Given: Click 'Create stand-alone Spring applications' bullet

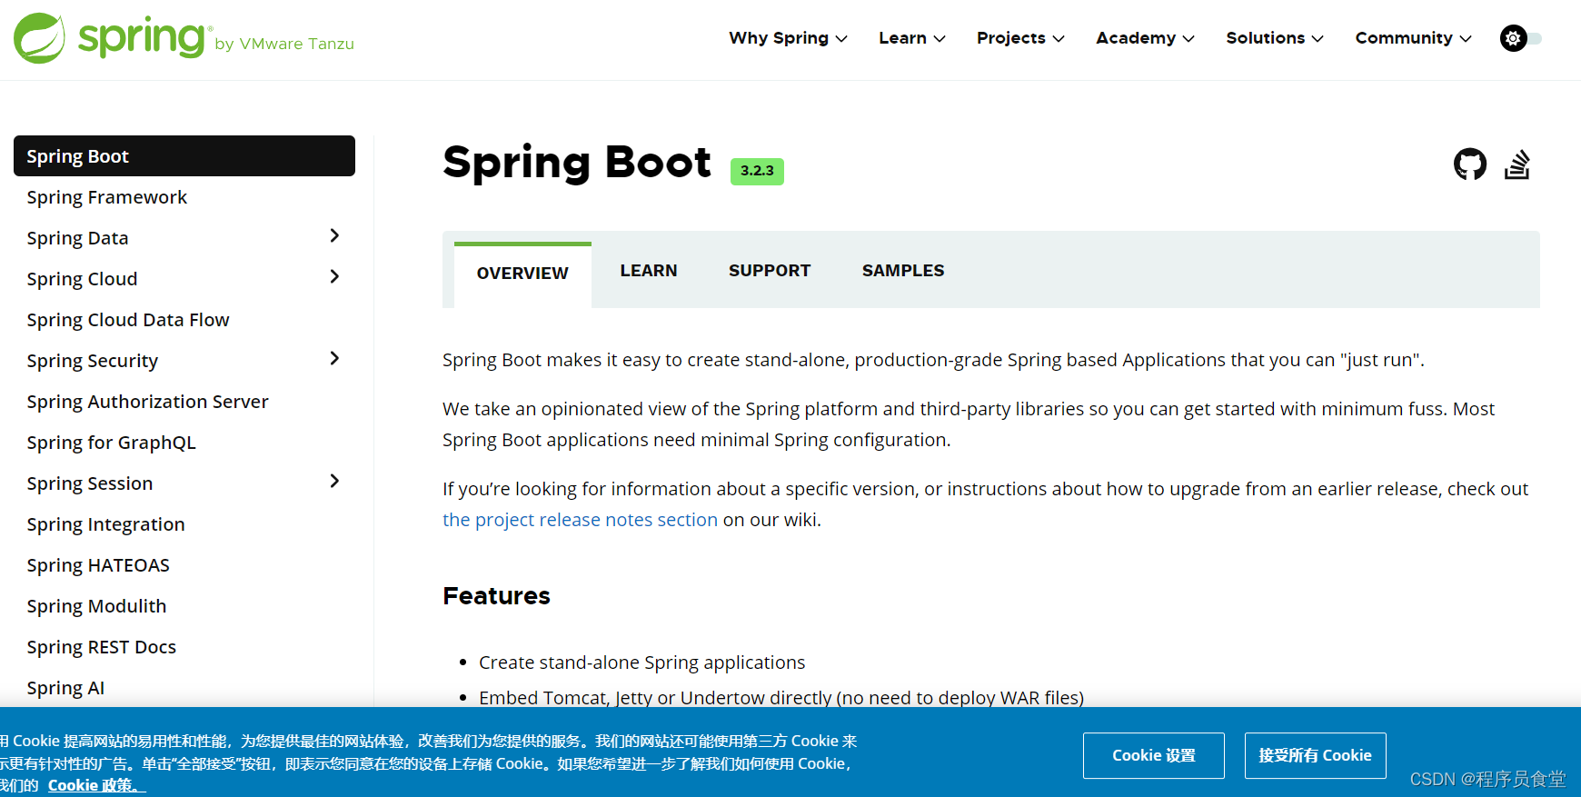Looking at the screenshot, I should [641, 663].
